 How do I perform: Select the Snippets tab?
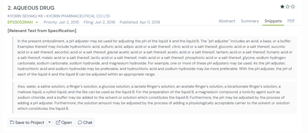[273, 21]
